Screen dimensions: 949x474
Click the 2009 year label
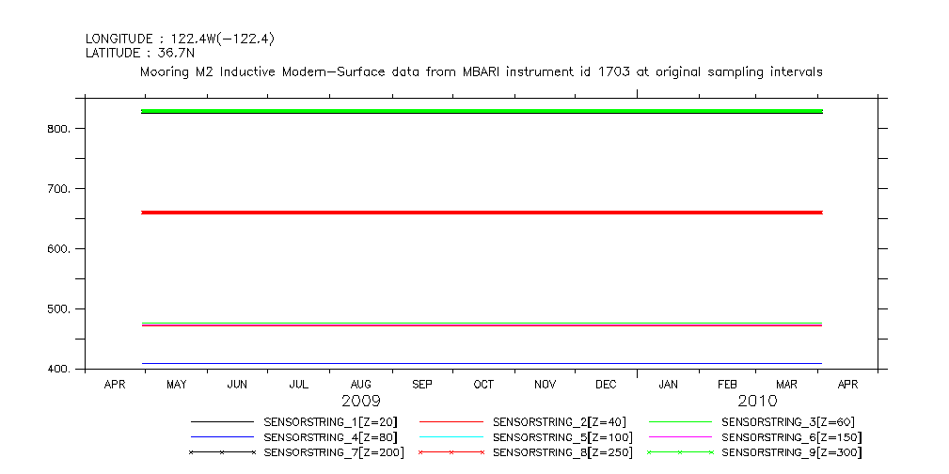click(x=360, y=402)
